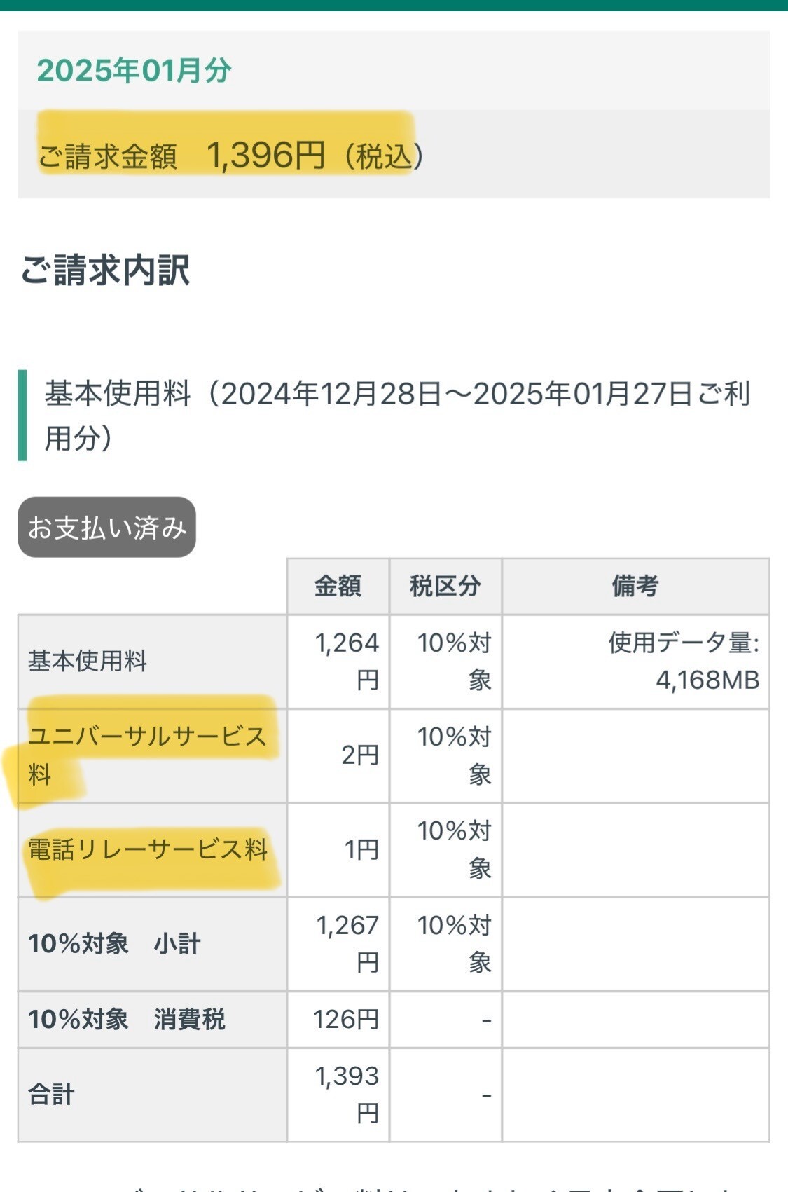The height and width of the screenshot is (1192, 788).
Task: Click the ご請求金額 1,396円 total amount
Action: pos(230,155)
